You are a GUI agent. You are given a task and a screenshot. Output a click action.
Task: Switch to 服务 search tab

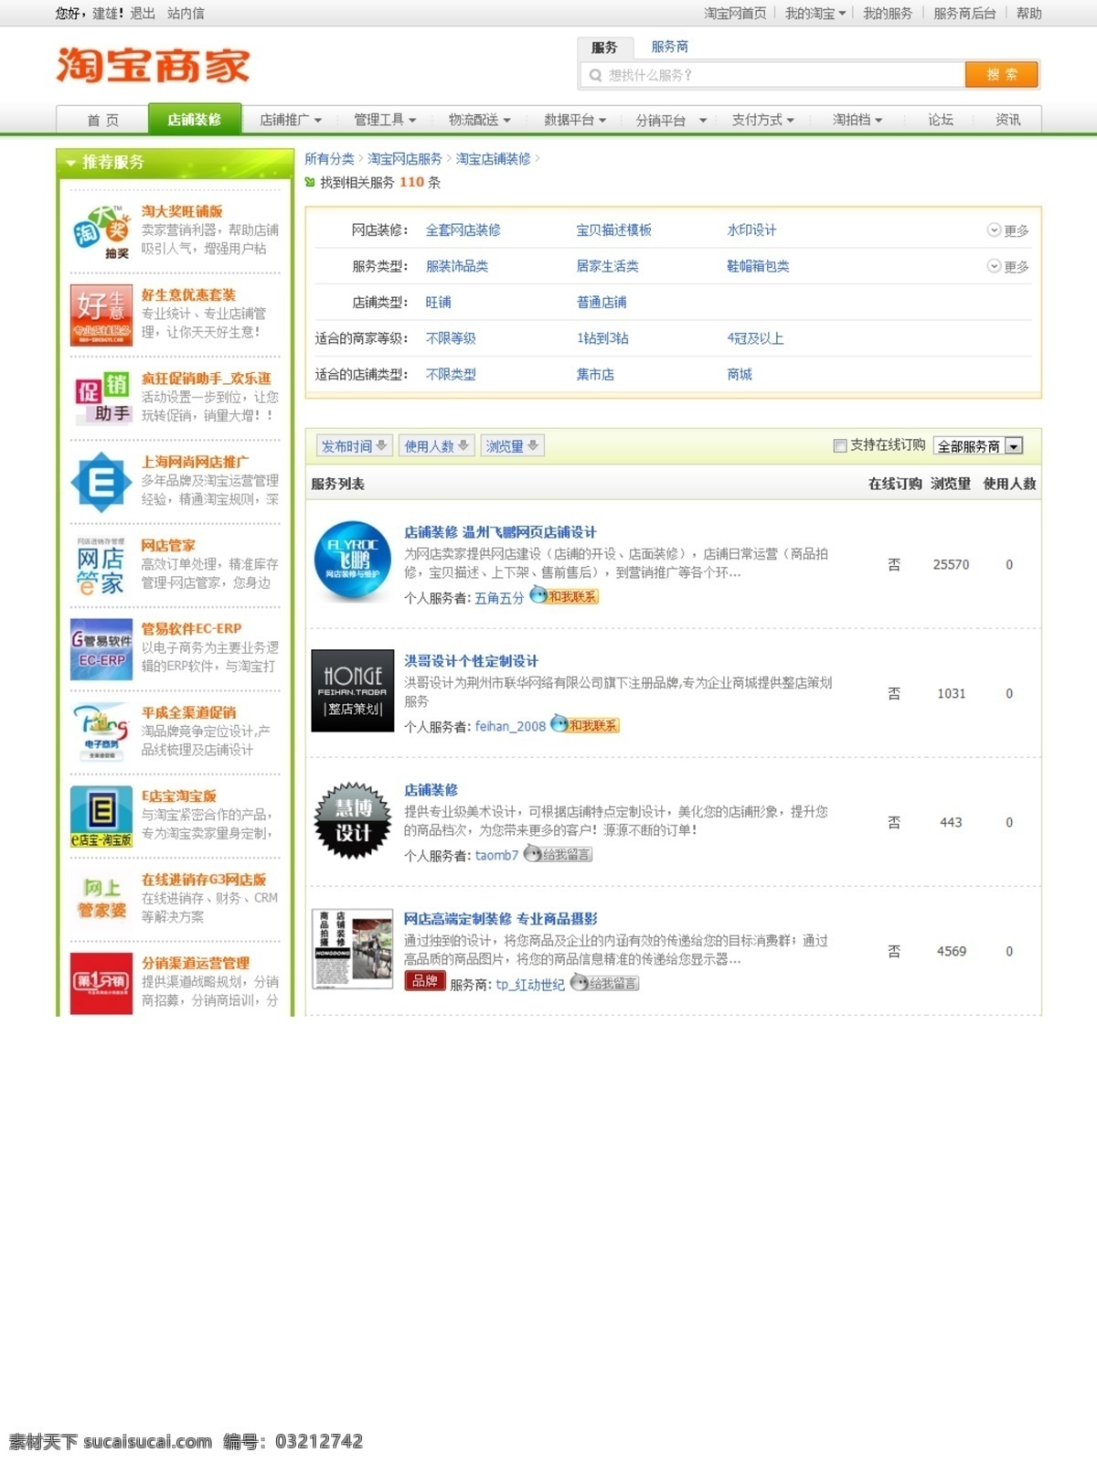pos(604,48)
